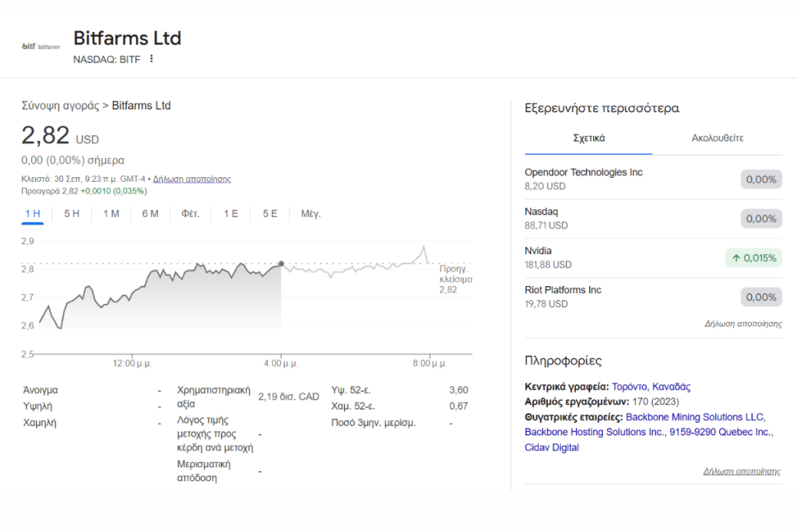
Task: Click the 8:00 μ.μ. axis label
Action: pyautogui.click(x=430, y=364)
